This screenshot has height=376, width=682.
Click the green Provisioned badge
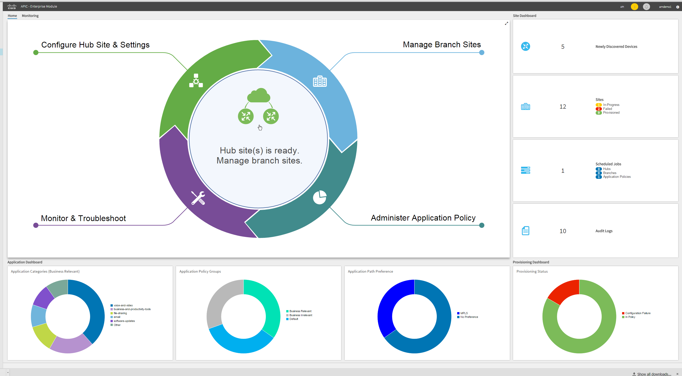point(598,113)
